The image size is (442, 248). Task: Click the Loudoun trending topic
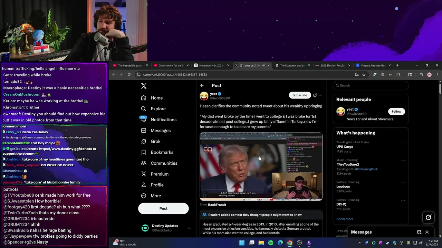pyautogui.click(x=343, y=186)
